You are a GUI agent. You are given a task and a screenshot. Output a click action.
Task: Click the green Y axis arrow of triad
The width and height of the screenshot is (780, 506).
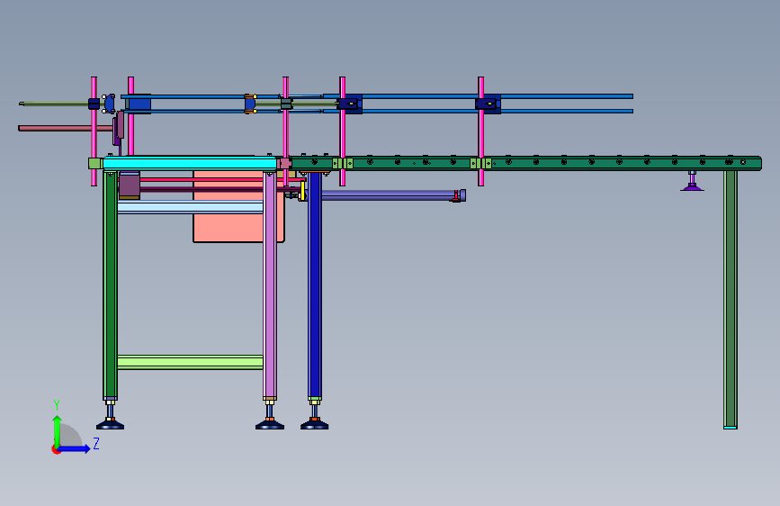[x=58, y=430]
